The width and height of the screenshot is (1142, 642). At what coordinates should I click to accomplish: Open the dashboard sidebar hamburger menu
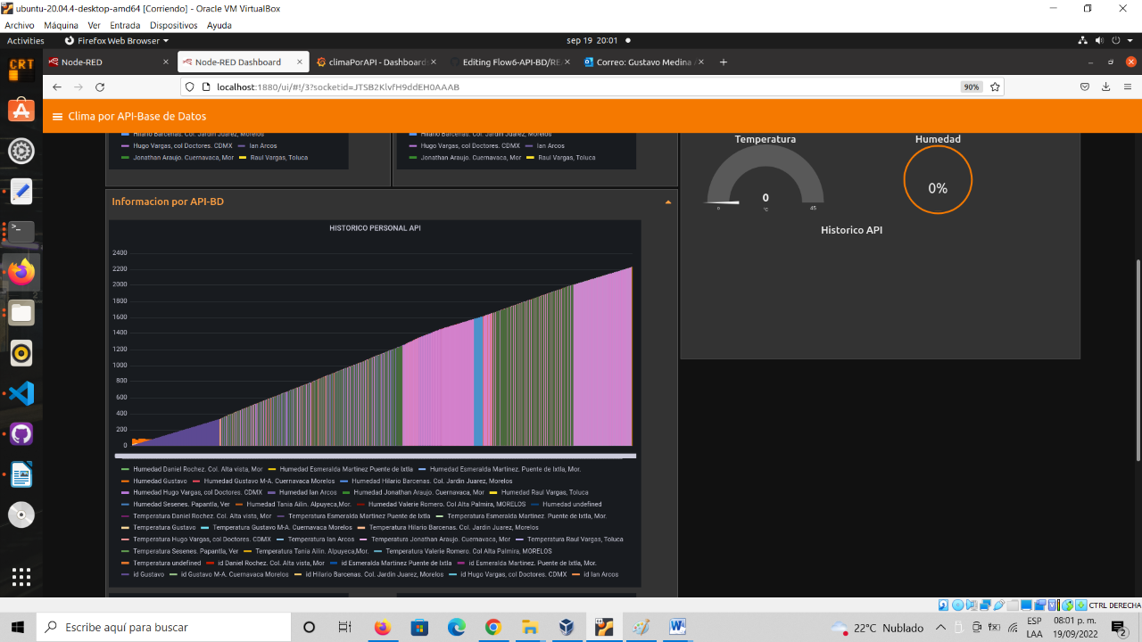[x=56, y=116]
